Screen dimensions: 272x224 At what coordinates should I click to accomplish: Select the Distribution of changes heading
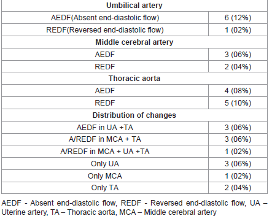pos(134,115)
